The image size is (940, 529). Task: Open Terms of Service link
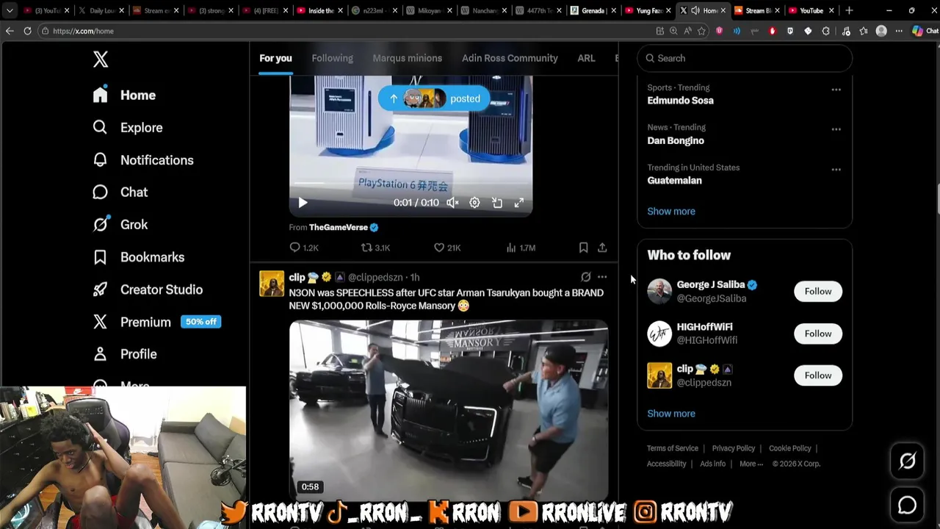(672, 448)
